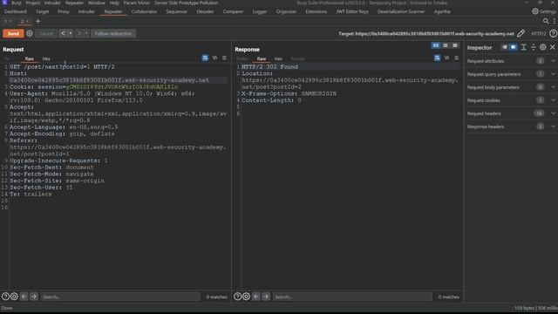The height and width of the screenshot is (314, 558).
Task: Jump to previous match in response search
Action: [x=255, y=297]
